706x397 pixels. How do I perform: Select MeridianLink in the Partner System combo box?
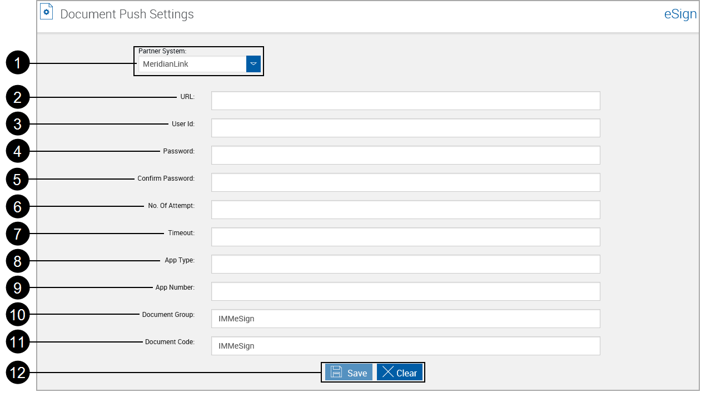[x=189, y=63]
